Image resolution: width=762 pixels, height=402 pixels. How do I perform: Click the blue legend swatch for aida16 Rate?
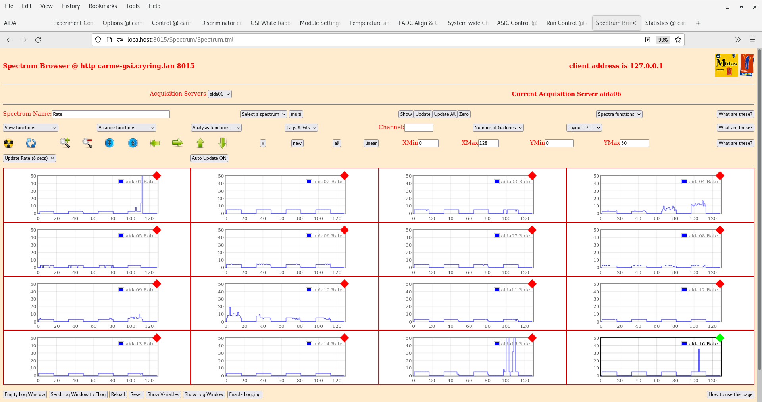pos(684,344)
